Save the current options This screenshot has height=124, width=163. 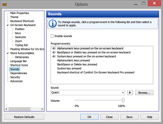129,117
